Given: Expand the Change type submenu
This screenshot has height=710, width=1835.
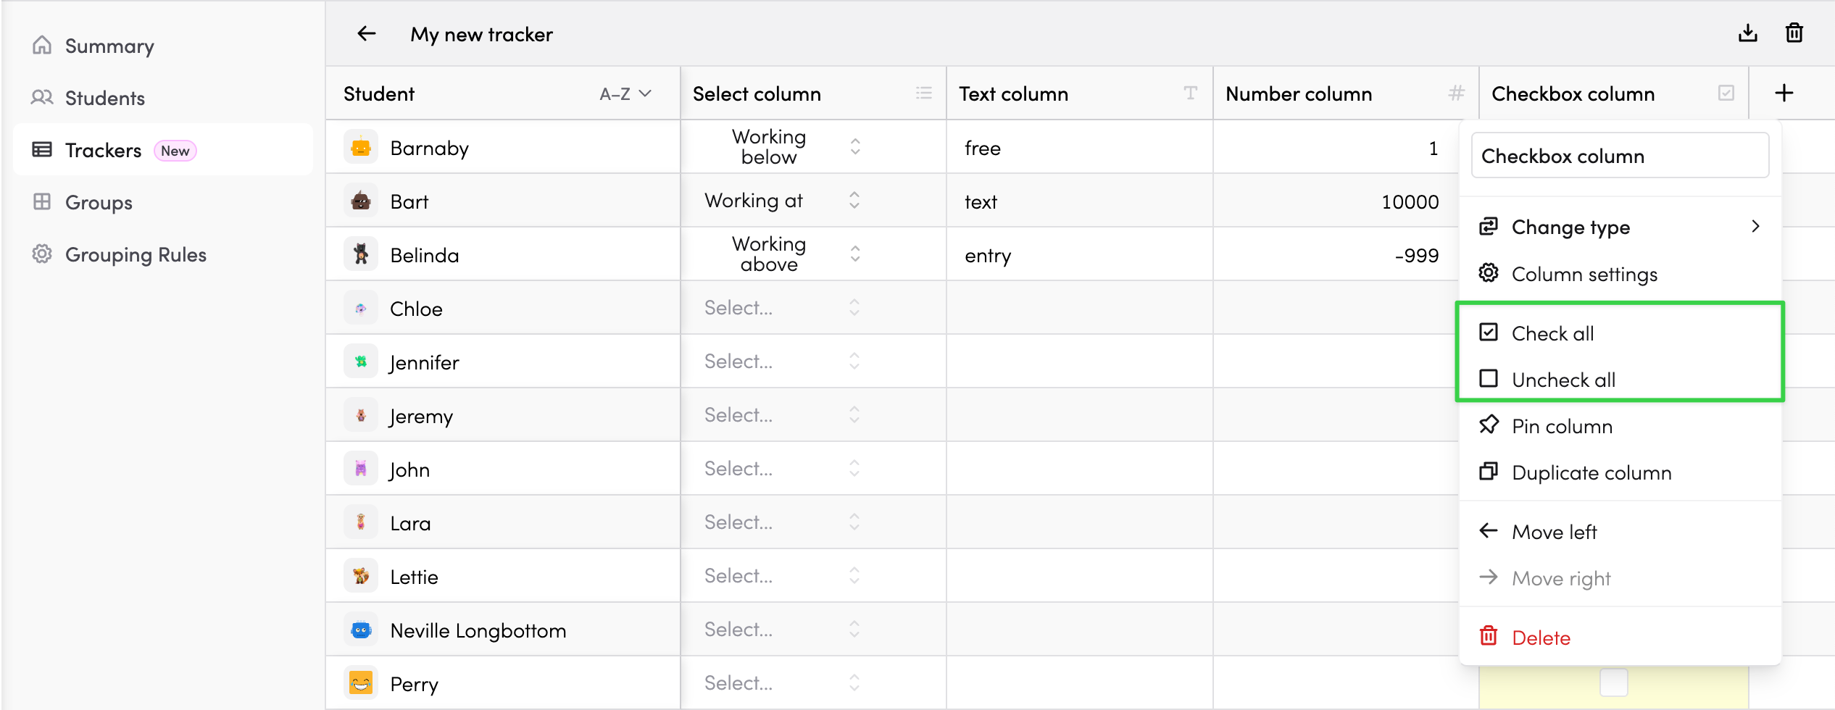Looking at the screenshot, I should 1619,227.
